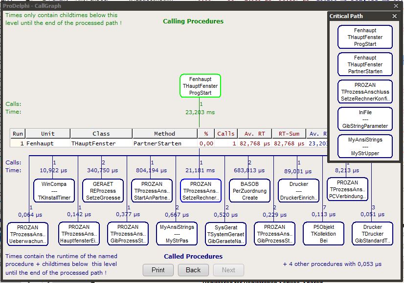Close the ProDelphi CallGraph window
The width and height of the screenshot is (404, 283).
(396, 6)
